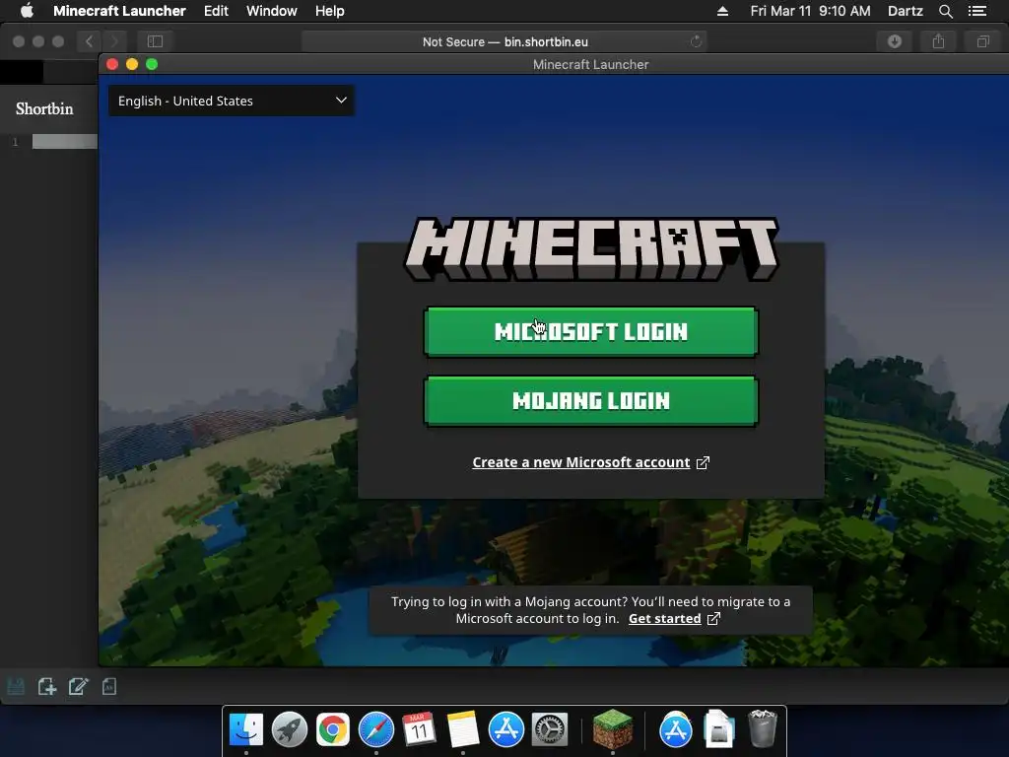Open the documents stack in the dock
Screen dimensions: 1009x757
[718, 729]
